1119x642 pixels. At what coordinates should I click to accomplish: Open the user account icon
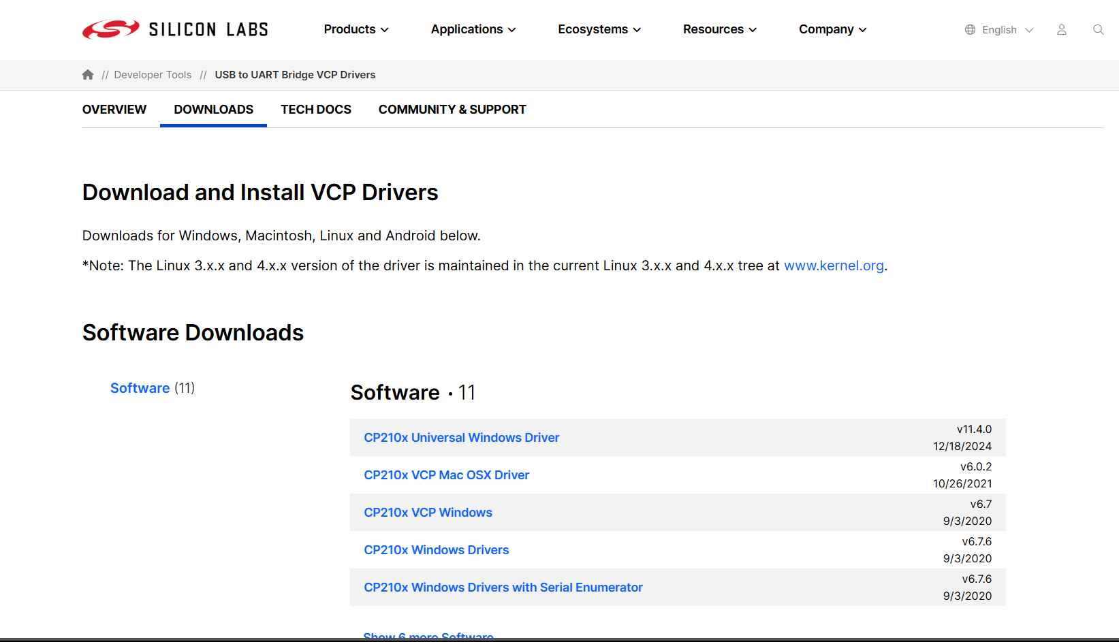tap(1061, 30)
